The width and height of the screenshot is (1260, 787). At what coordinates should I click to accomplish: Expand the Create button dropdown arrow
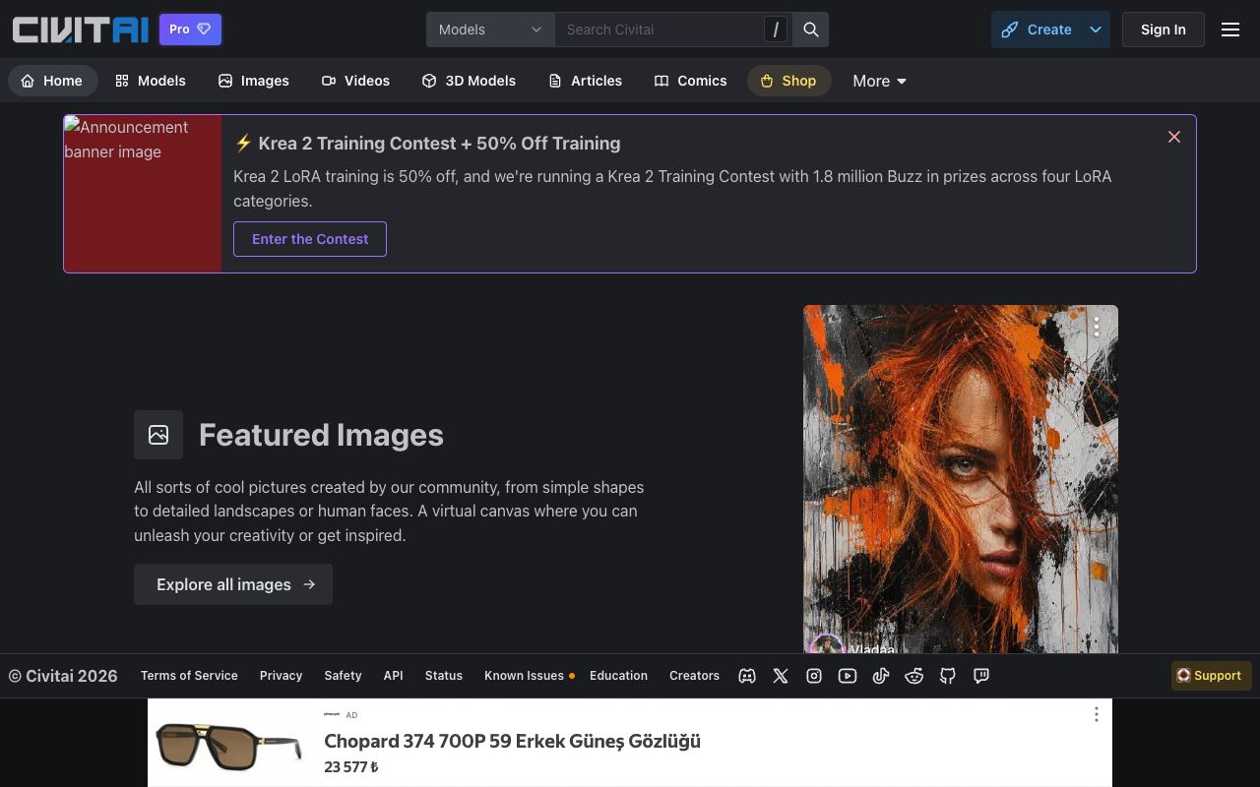pyautogui.click(x=1096, y=30)
